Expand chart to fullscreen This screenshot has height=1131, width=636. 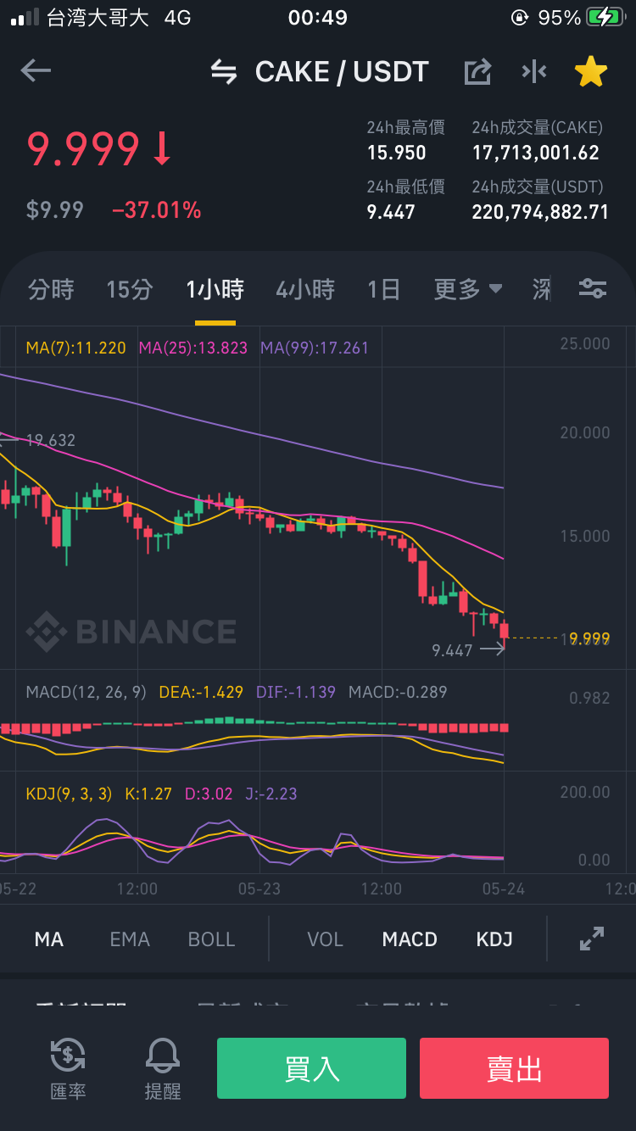click(x=591, y=939)
